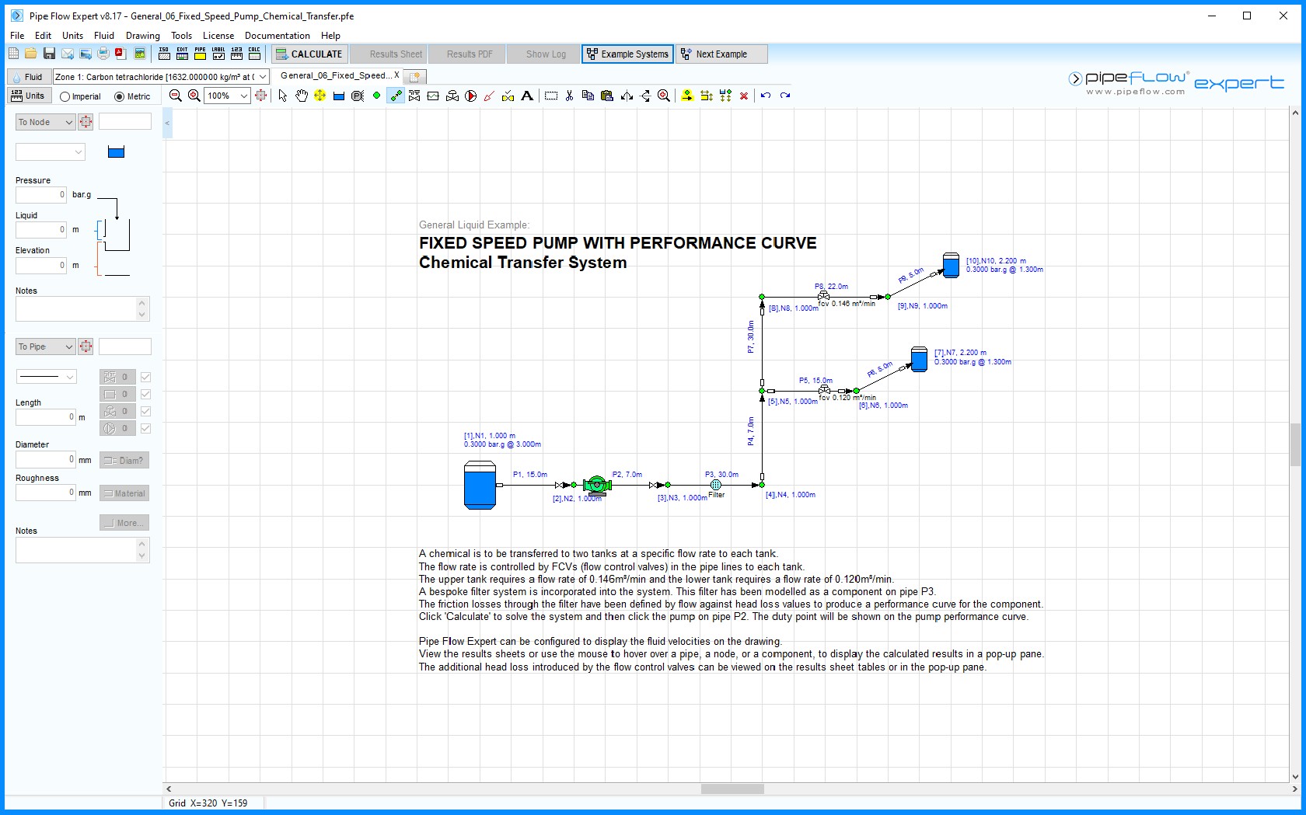Screen dimensions: 1306x815
Task: Toggle the component count checkbox
Action: (145, 394)
